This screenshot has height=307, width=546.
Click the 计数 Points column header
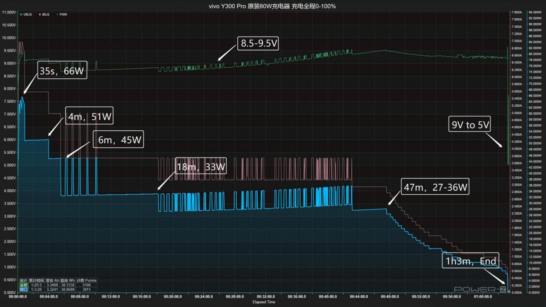(86, 281)
